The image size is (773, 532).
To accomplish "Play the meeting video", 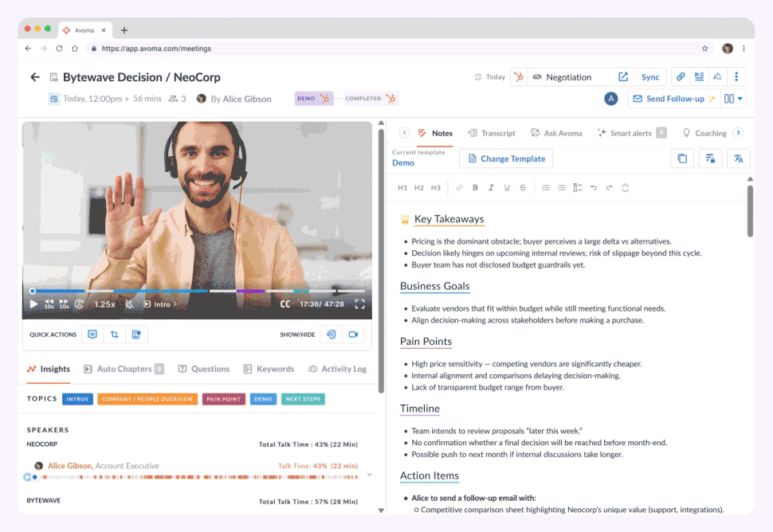I will [33, 304].
